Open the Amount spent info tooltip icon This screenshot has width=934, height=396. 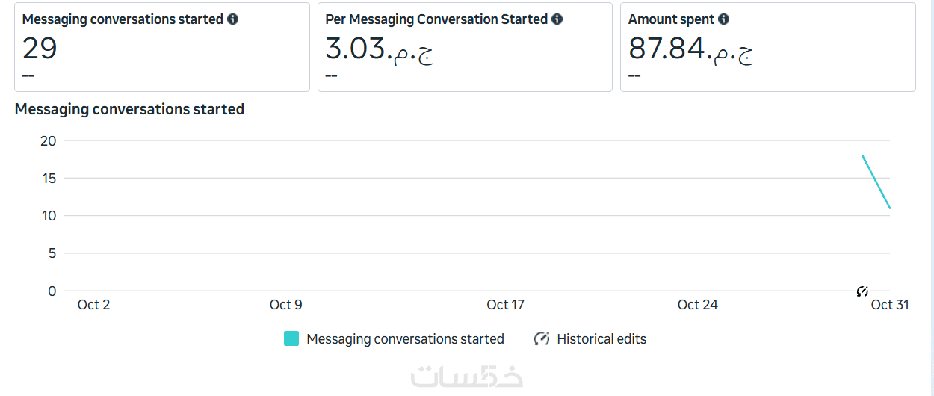724,19
